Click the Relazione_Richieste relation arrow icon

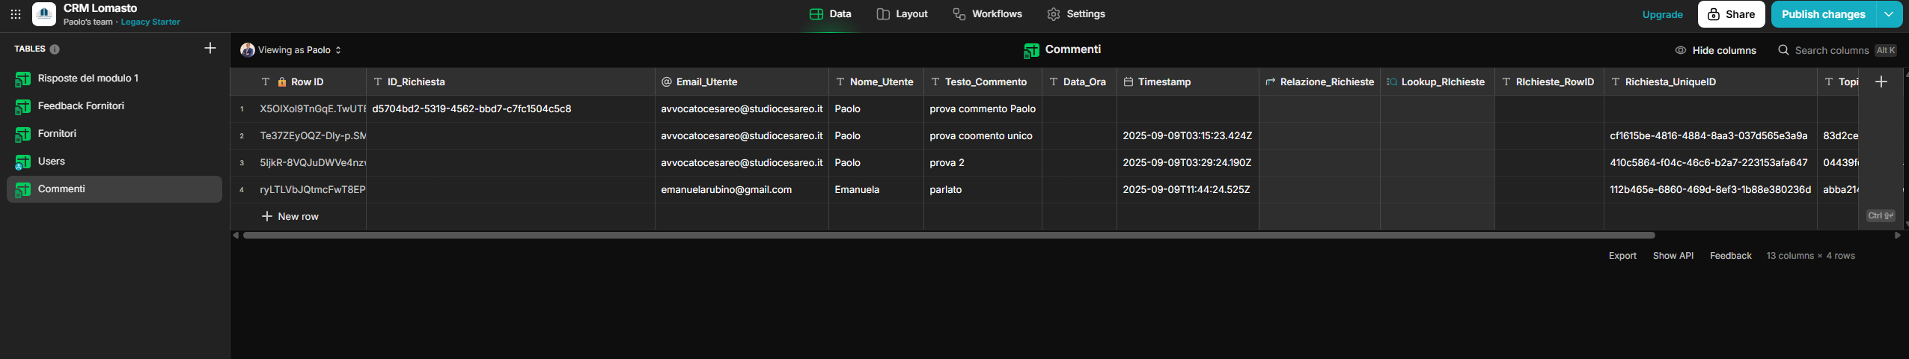[1271, 82]
